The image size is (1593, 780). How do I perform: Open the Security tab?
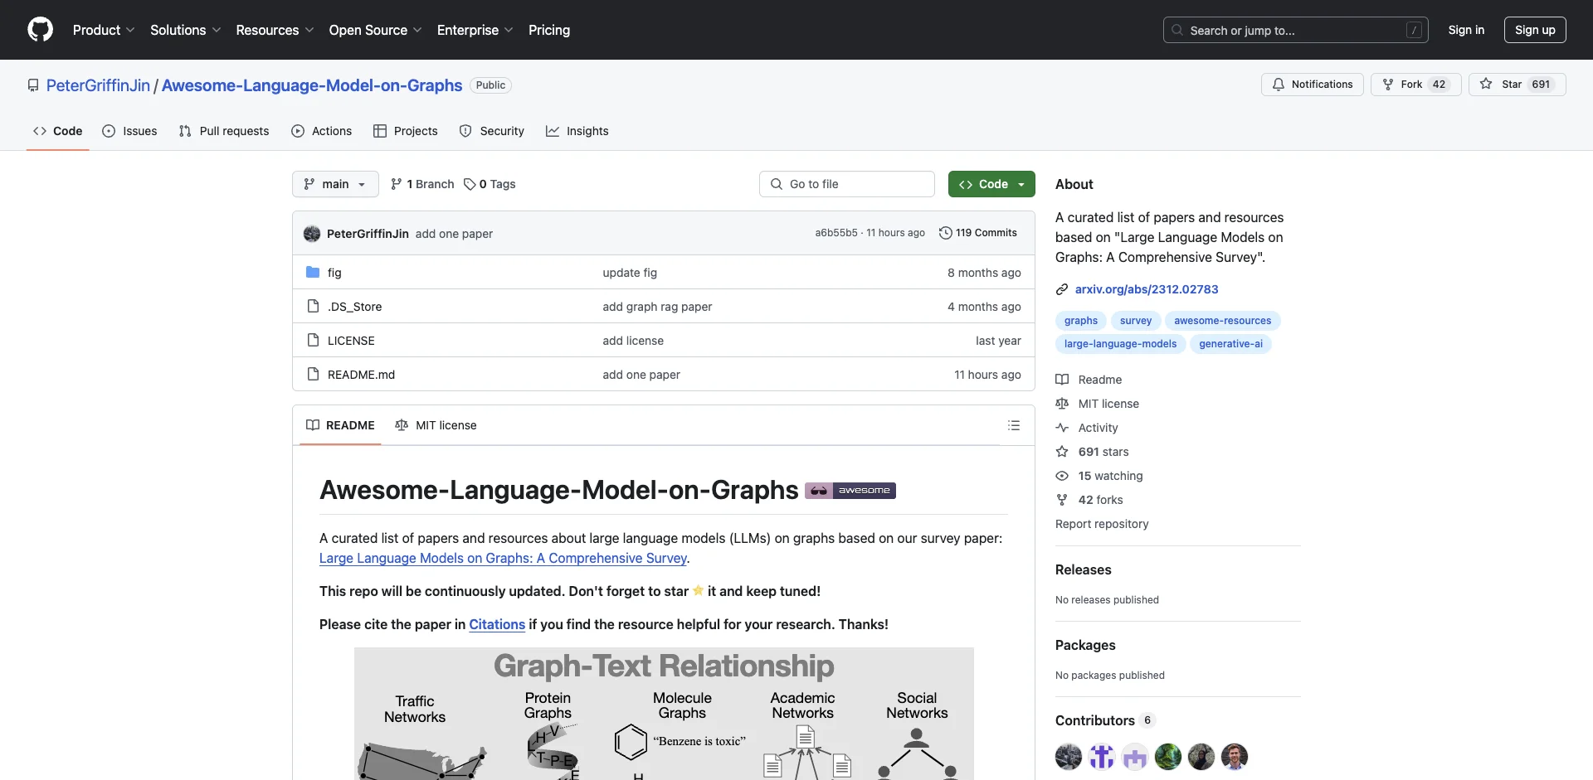click(x=492, y=131)
